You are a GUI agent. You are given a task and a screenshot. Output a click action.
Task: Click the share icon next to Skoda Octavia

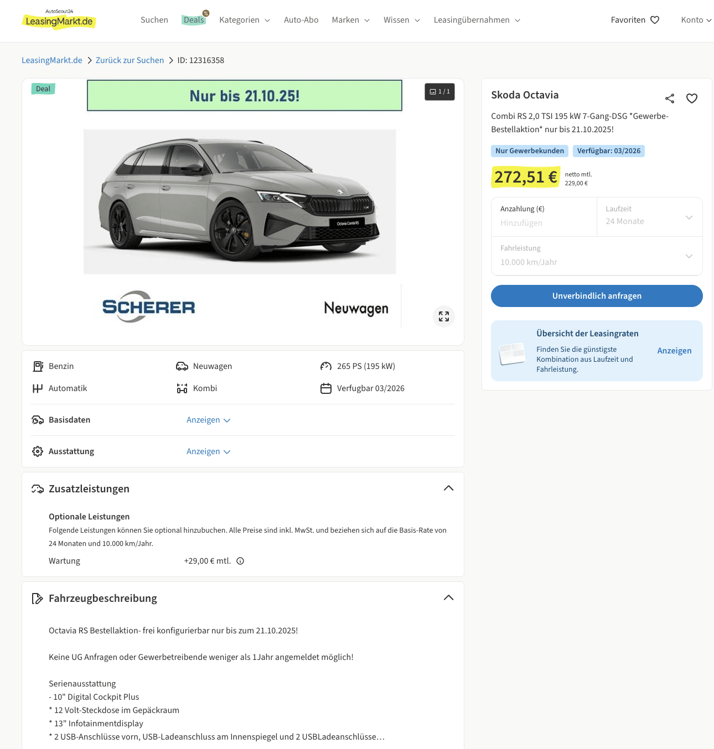670,98
